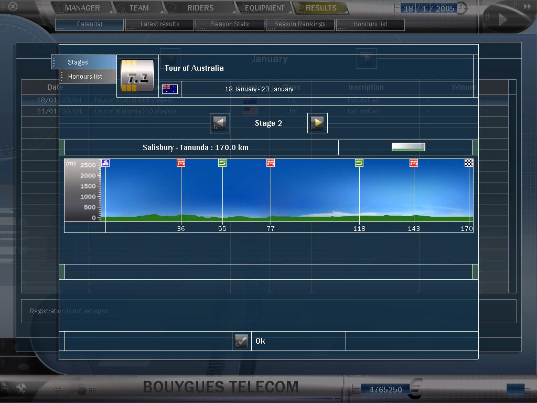Screen dimensions: 537x403
Task: Click the 55 km distance label
Action: pos(222,229)
